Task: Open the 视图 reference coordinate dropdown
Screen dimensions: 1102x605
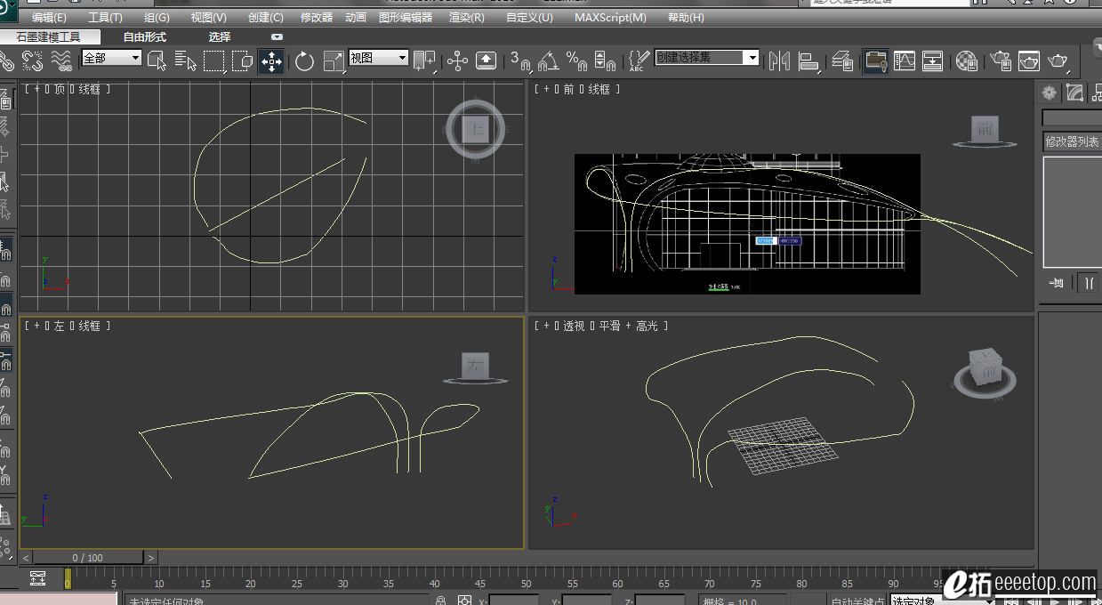Action: [x=378, y=58]
